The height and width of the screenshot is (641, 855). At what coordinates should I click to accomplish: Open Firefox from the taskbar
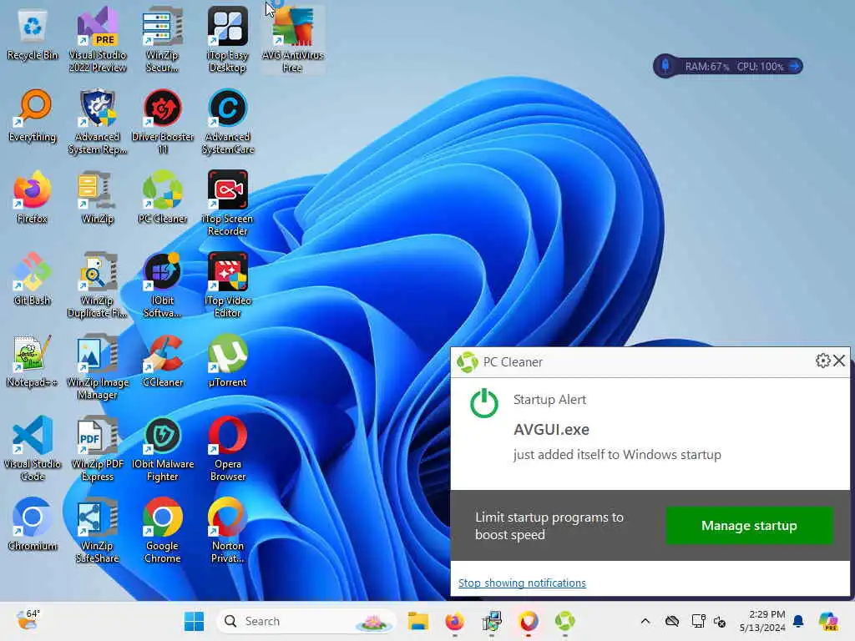(454, 621)
